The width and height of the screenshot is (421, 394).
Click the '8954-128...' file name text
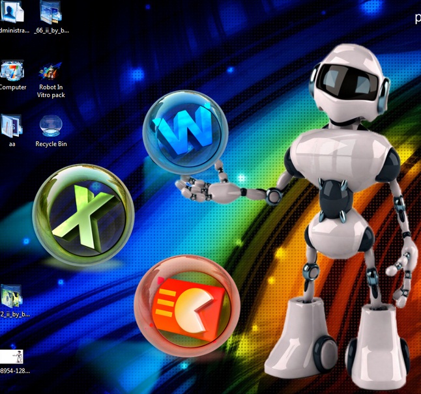(15, 371)
